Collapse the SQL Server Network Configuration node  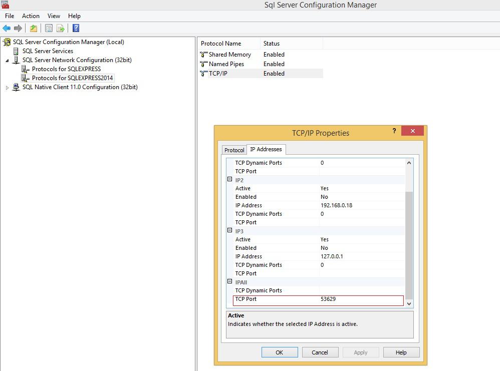pos(8,60)
